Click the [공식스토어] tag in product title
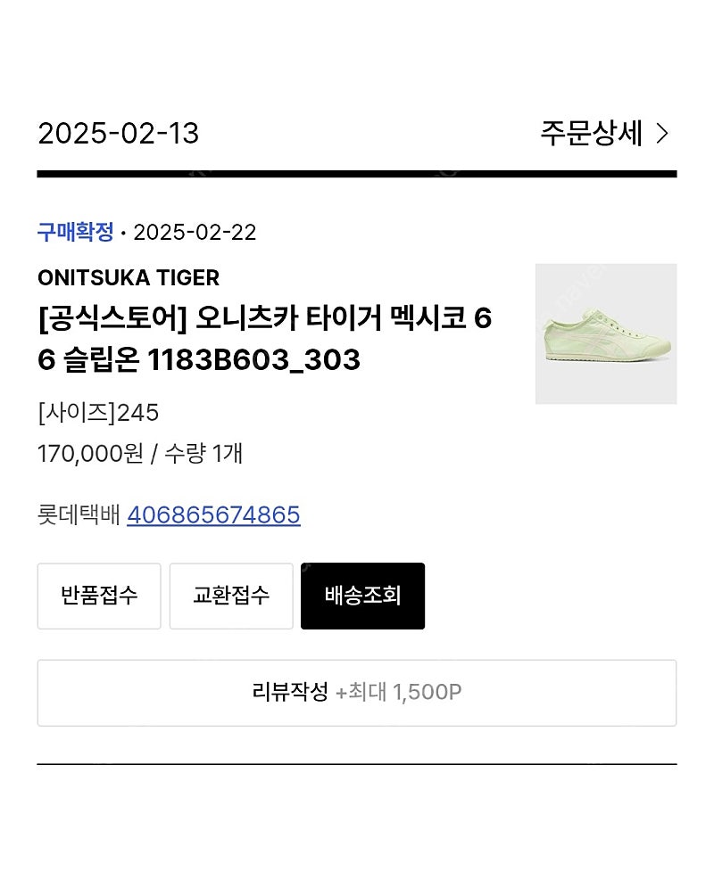 pos(112,318)
